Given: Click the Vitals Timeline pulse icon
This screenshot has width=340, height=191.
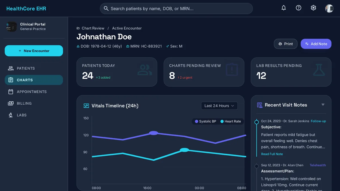Looking at the screenshot, I should tap(86, 106).
